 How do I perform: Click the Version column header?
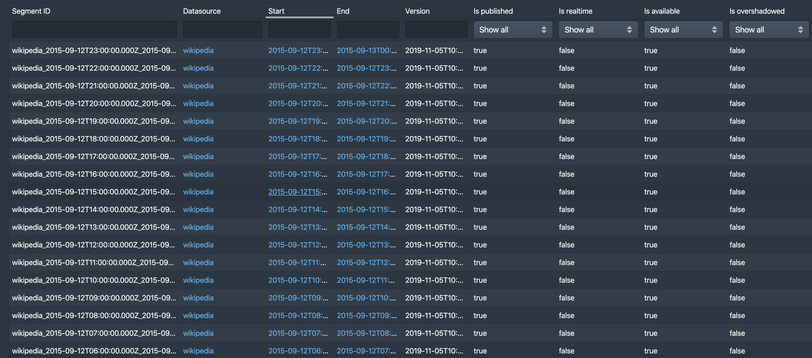click(x=417, y=11)
